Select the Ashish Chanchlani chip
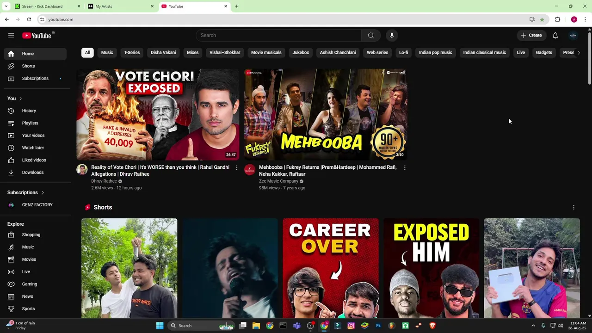Screen dimensions: 592x333 pyautogui.click(x=338, y=53)
